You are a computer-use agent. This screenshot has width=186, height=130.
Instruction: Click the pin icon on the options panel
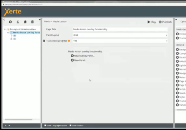pyautogui.click(x=176, y=19)
